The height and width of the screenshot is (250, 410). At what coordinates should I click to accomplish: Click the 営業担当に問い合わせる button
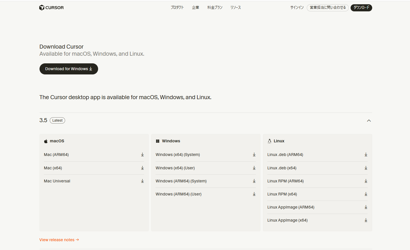click(328, 8)
